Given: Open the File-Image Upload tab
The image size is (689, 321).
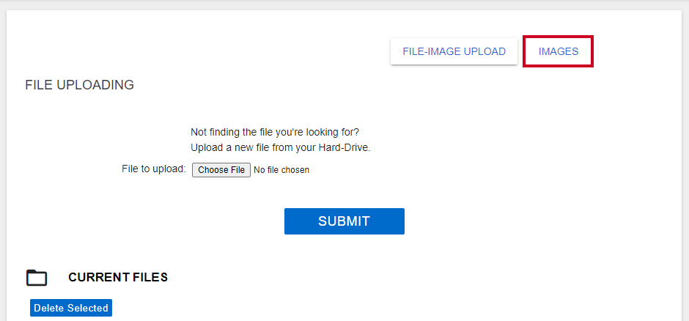Looking at the screenshot, I should [x=454, y=51].
